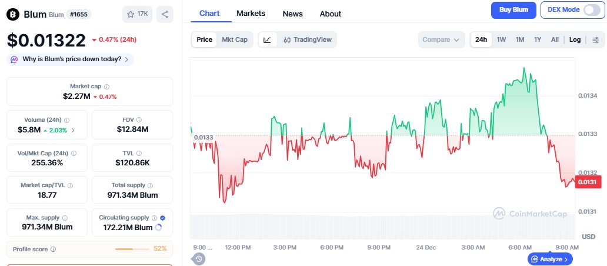Open the share icon button
The height and width of the screenshot is (266, 607).
(165, 14)
